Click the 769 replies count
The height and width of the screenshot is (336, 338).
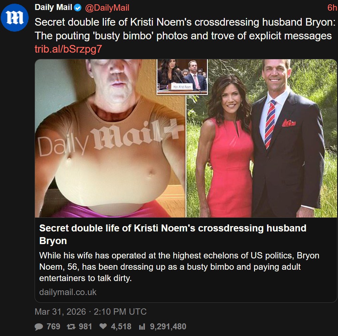coord(54,327)
